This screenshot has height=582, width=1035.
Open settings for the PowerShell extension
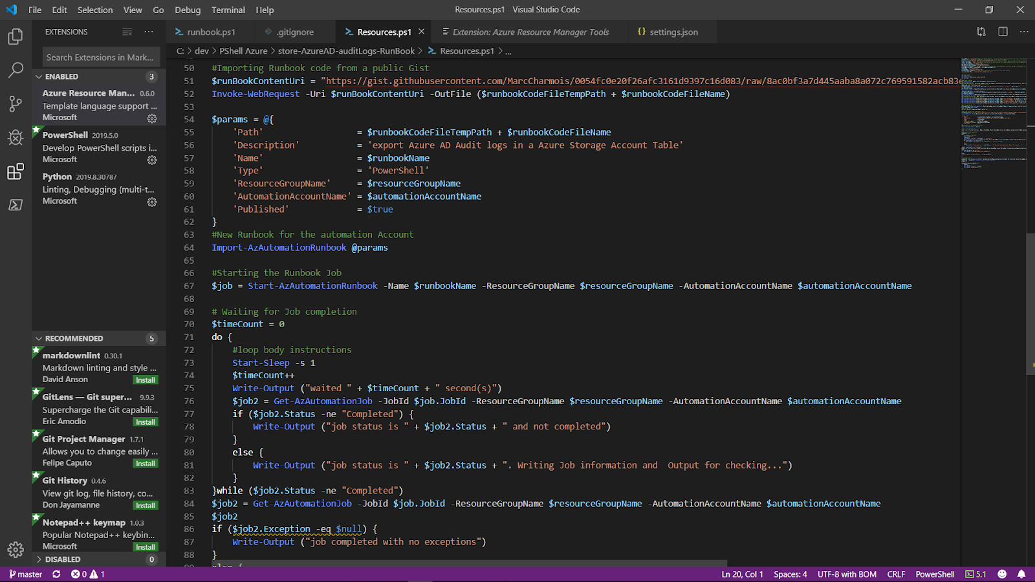151,160
